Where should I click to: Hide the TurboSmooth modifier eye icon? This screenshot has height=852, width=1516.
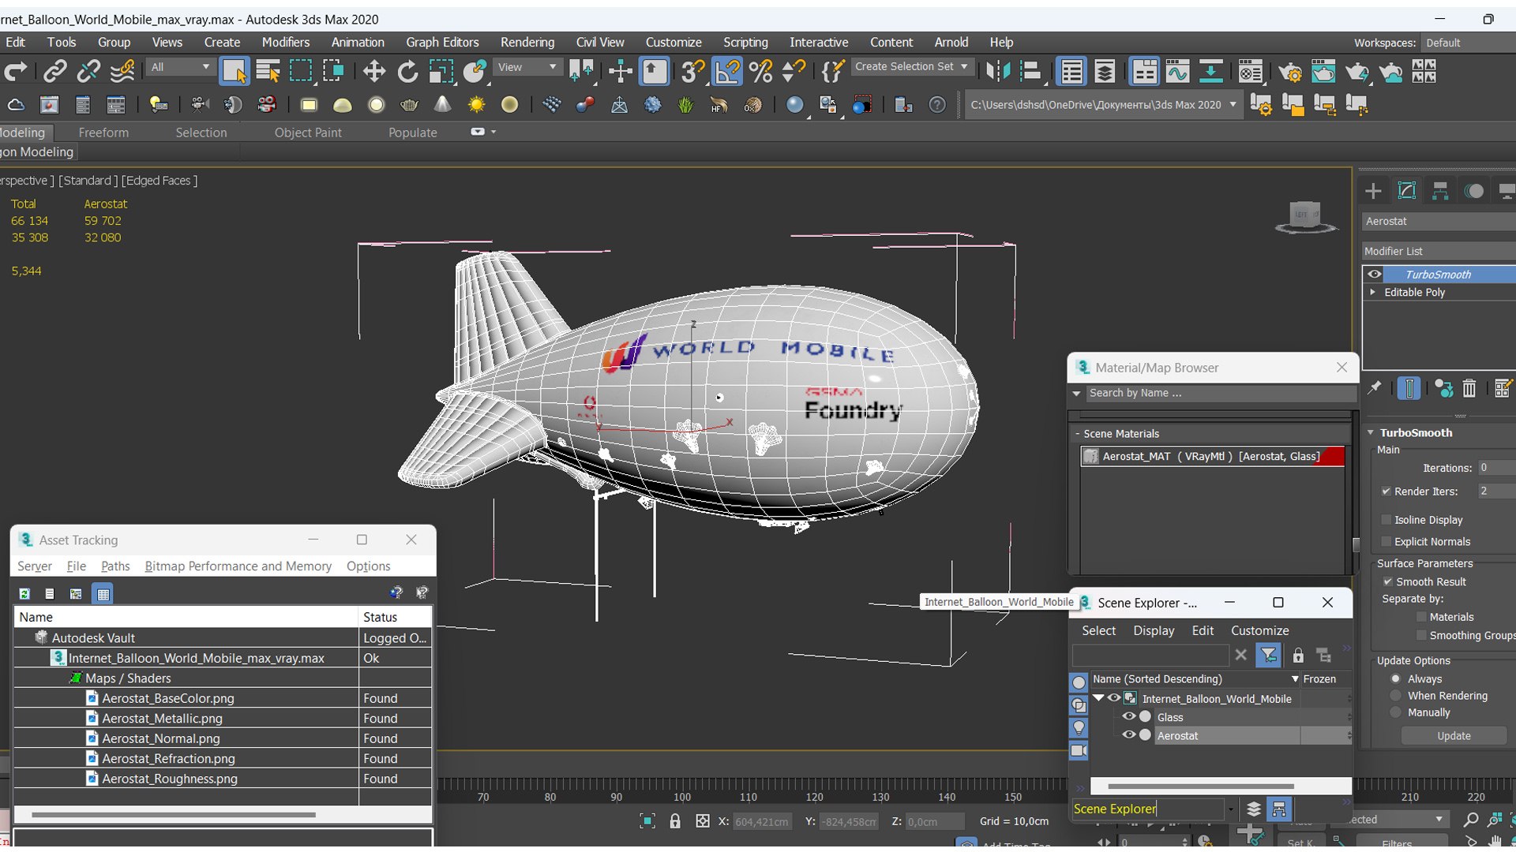point(1375,275)
